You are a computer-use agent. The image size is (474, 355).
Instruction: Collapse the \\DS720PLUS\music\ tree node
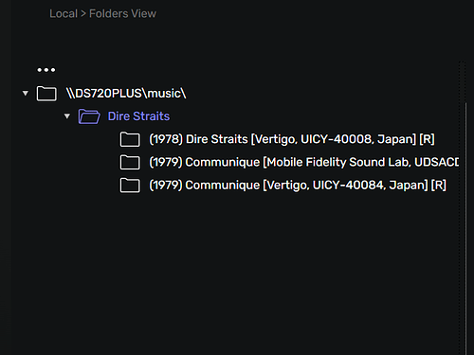(x=26, y=94)
